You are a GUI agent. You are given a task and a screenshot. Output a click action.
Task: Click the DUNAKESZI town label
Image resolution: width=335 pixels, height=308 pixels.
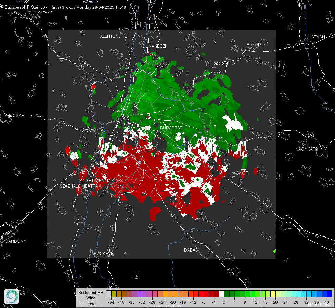click(x=154, y=46)
